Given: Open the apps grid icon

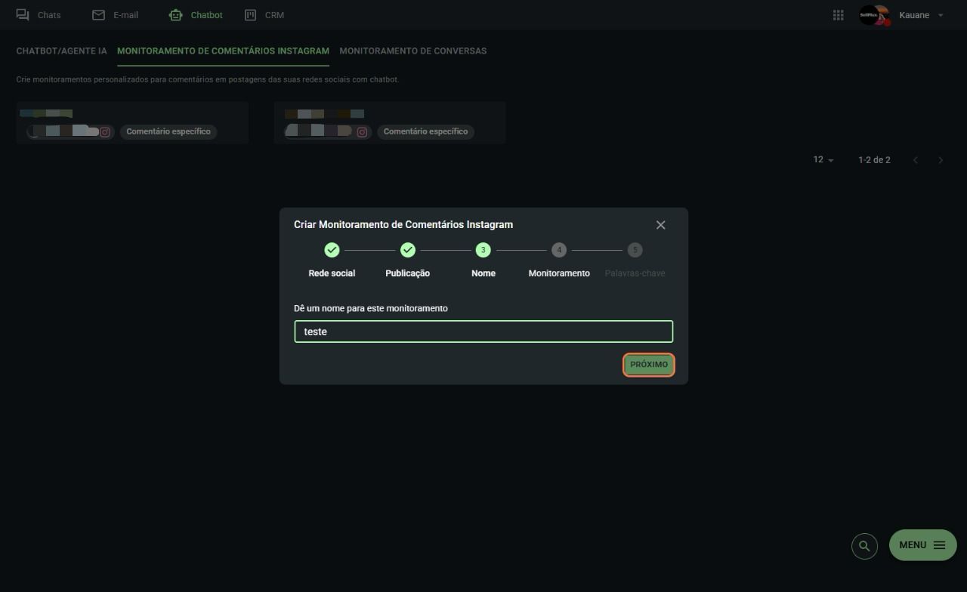Looking at the screenshot, I should tap(838, 15).
